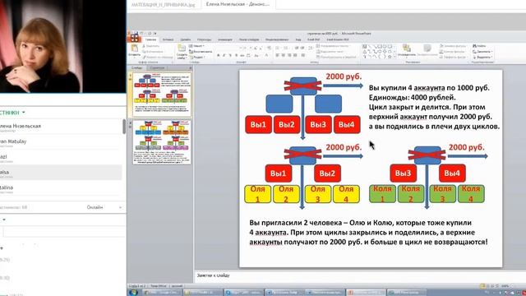The width and height of the screenshot is (526, 296).
Task: Switch to the Outline (Структура) pane tab
Action: (x=157, y=67)
